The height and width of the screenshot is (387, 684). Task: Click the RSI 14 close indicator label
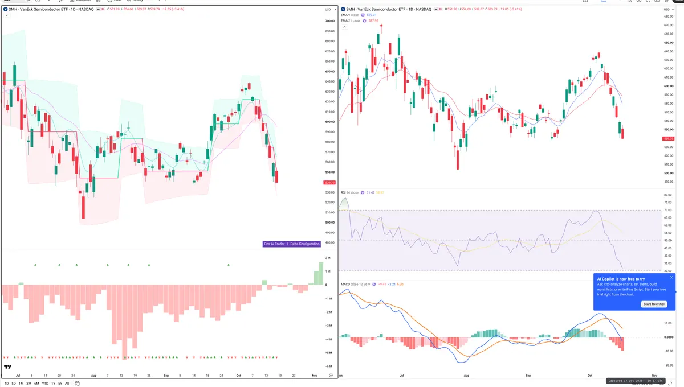(349, 193)
